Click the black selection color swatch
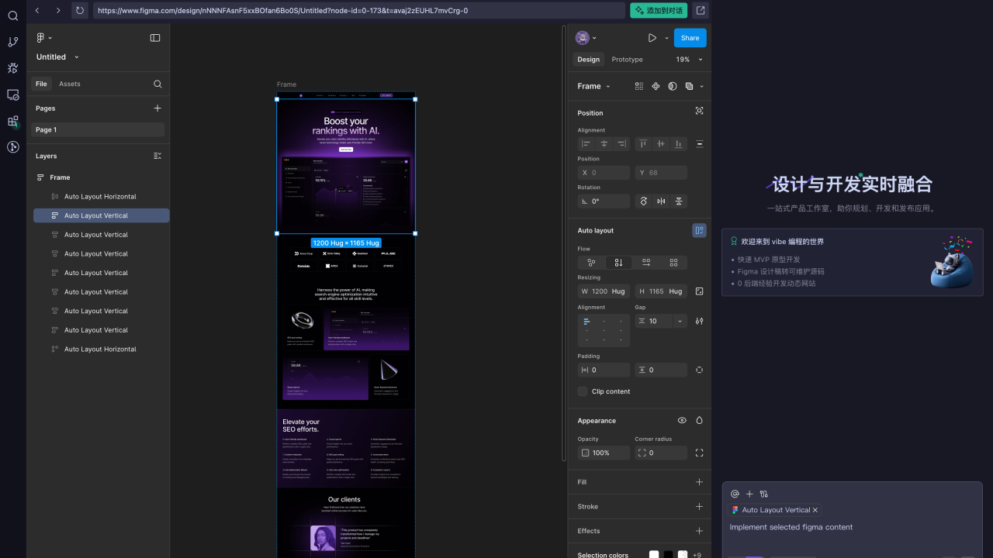Image resolution: width=993 pixels, height=558 pixels. tap(668, 555)
